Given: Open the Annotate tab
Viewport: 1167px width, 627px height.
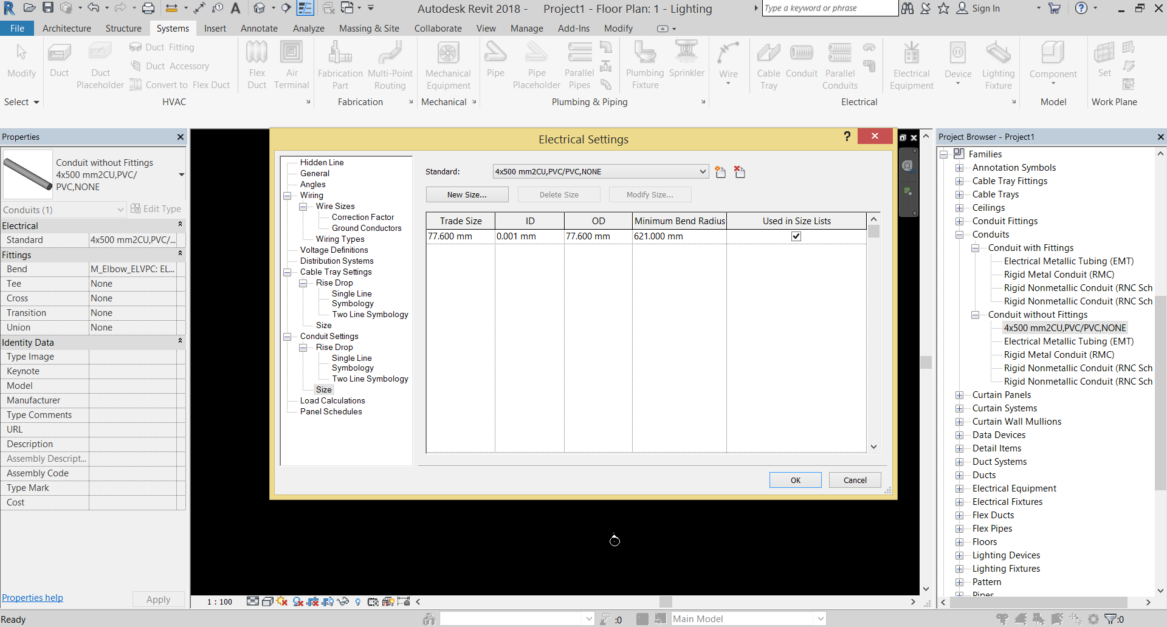Looking at the screenshot, I should (x=259, y=29).
